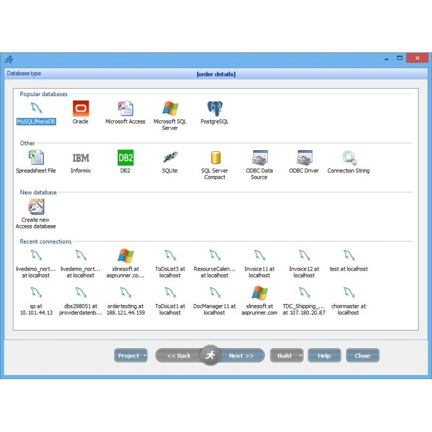
Task: Open Help
Action: tap(325, 355)
